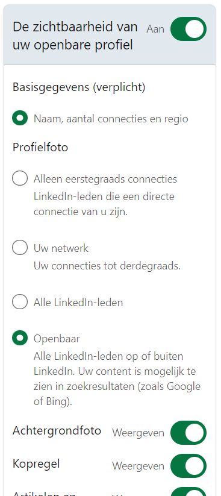Click the 'Aan' label beside the top toggle
The height and width of the screenshot is (496, 221).
point(155,29)
